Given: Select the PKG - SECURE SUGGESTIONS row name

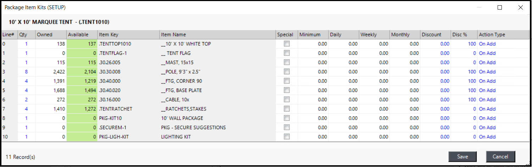Looking at the screenshot, I should 193,127.
